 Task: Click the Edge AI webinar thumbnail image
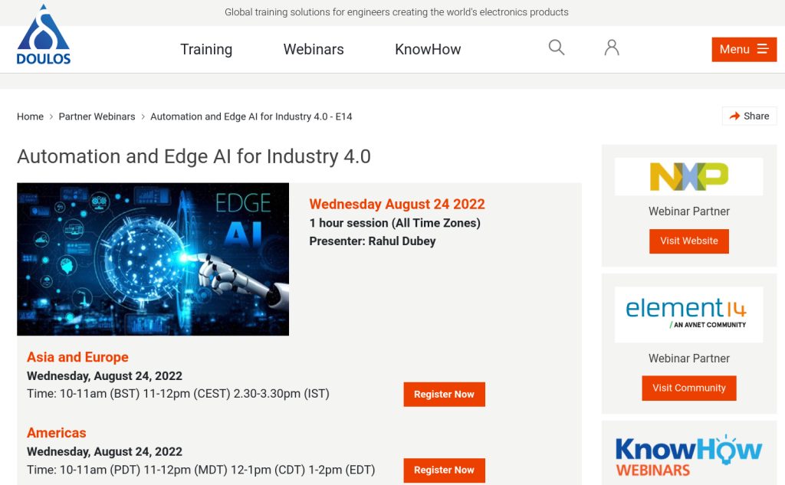153,258
